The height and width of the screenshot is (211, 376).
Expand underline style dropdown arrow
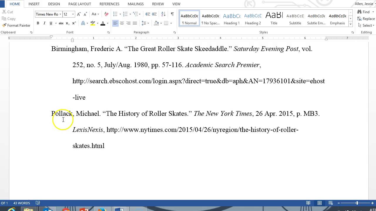pyautogui.click(x=56, y=23)
